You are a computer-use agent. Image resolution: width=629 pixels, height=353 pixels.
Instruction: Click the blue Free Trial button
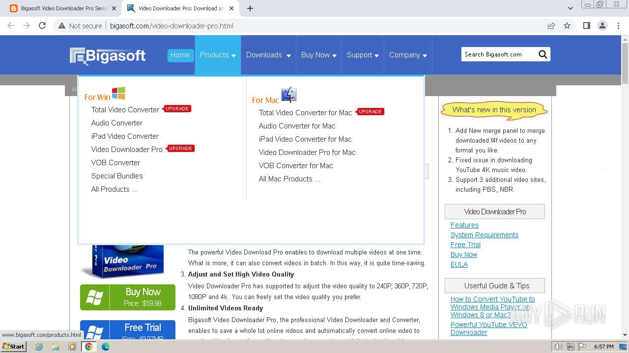point(128,329)
